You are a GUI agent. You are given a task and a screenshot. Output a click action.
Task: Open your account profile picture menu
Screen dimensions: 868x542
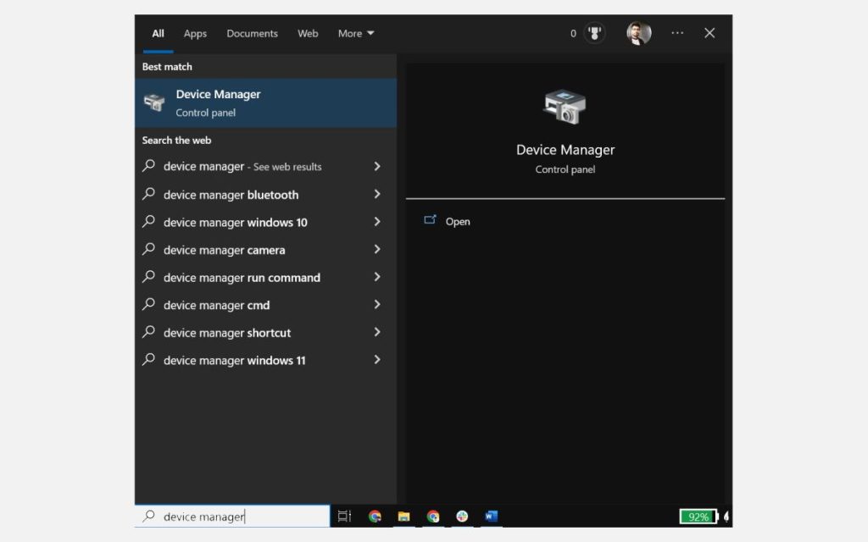tap(638, 33)
